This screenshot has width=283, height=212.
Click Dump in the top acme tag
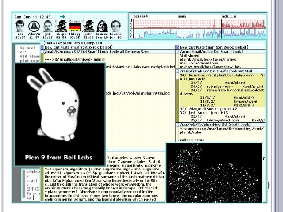[x=88, y=43]
